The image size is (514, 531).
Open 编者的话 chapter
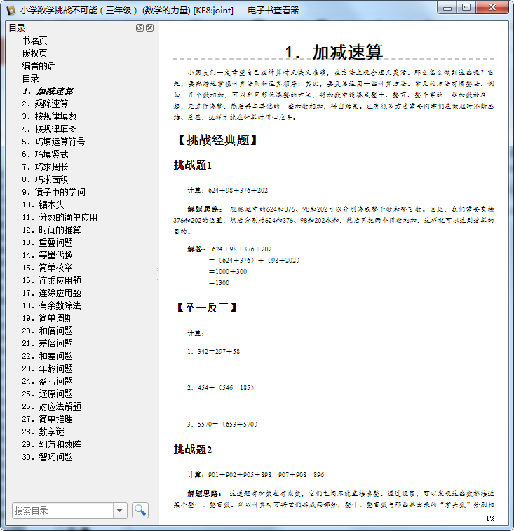click(x=39, y=66)
